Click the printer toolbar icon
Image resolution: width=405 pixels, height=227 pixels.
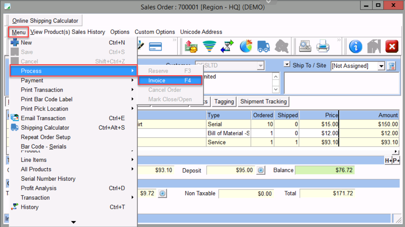(323, 46)
